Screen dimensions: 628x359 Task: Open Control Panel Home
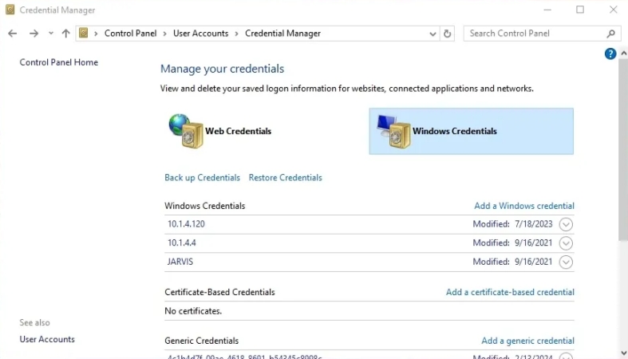pyautogui.click(x=59, y=62)
